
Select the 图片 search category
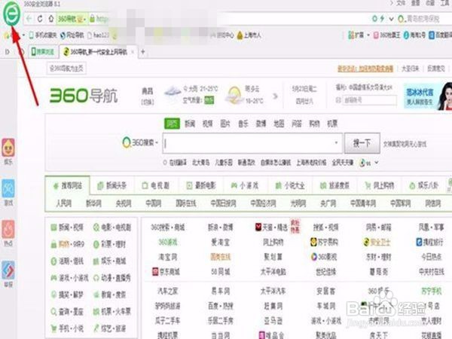point(225,124)
